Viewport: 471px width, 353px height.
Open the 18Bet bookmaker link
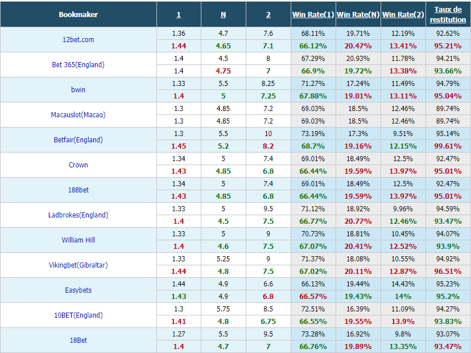(x=78, y=340)
